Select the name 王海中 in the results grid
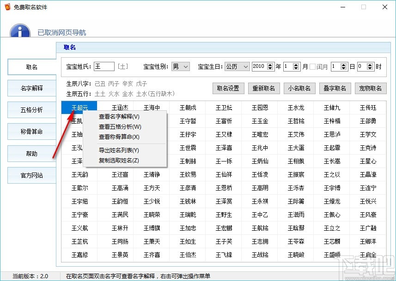The width and height of the screenshot is (396, 281). click(152, 107)
